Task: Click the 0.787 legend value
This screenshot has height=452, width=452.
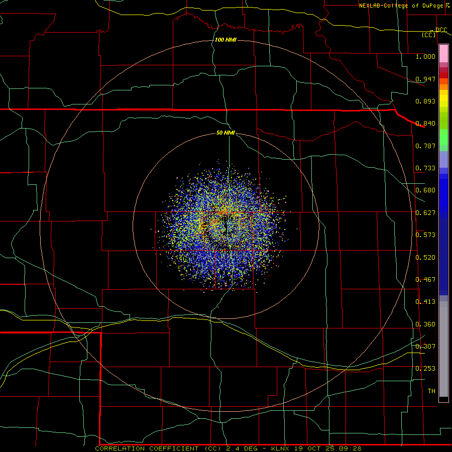Action: tap(425, 146)
